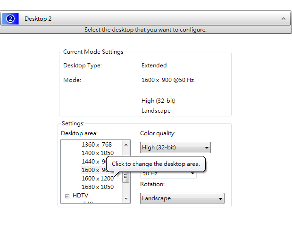
Task: Collapse the HDTV tree group
Action: click(67, 196)
